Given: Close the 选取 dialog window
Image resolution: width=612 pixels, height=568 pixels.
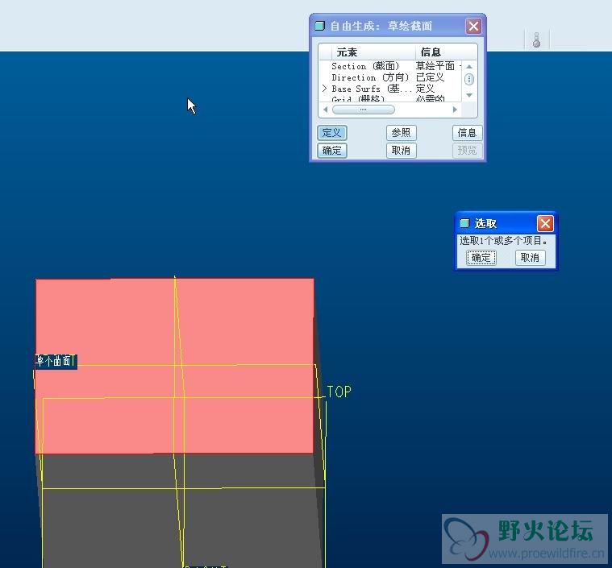Looking at the screenshot, I should [545, 223].
